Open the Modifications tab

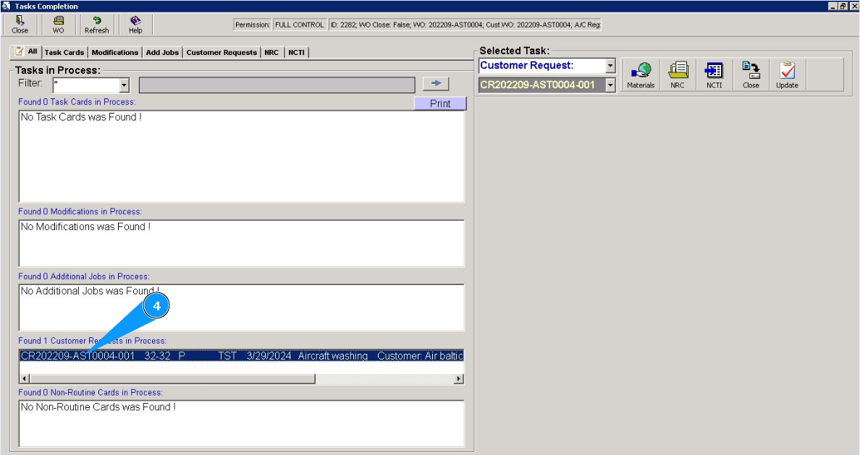[x=114, y=53]
